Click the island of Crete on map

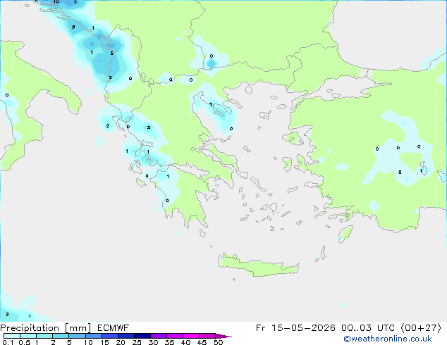(x=258, y=265)
